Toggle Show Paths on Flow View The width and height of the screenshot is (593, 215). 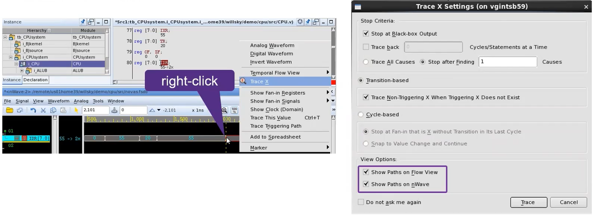click(366, 172)
